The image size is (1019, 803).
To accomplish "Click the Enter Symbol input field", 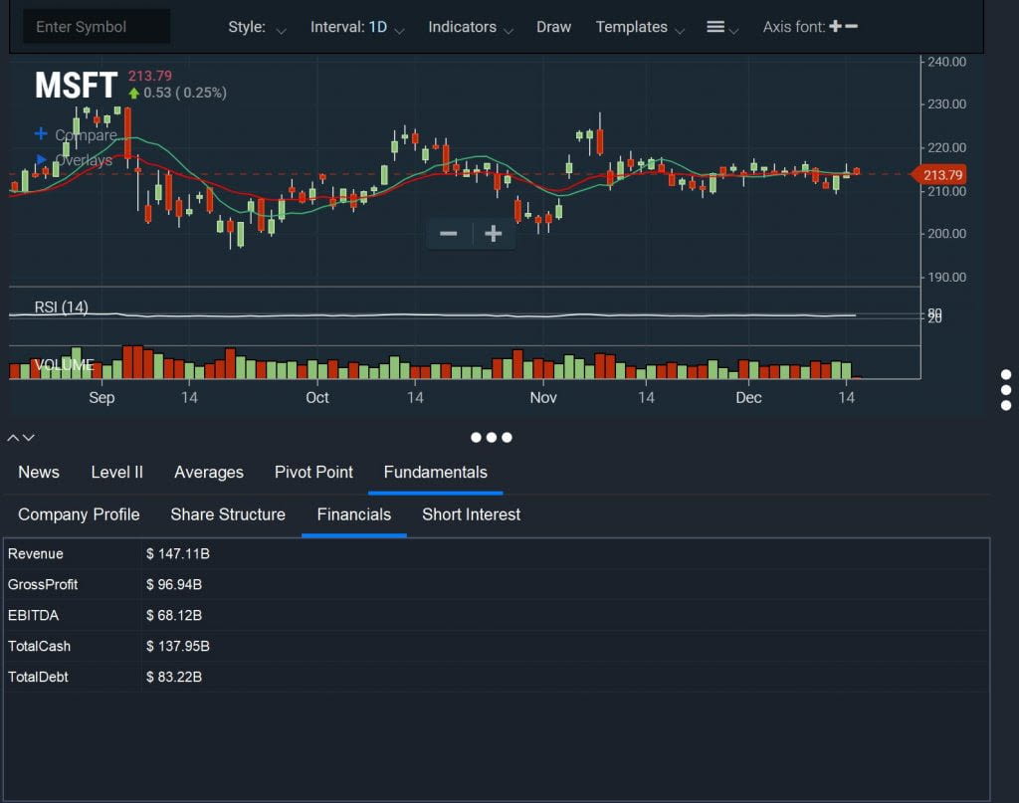I will [97, 27].
